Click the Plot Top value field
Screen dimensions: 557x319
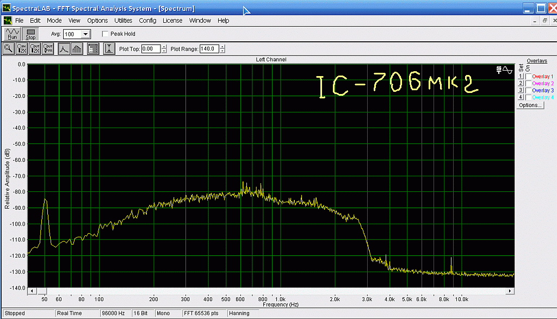click(x=151, y=49)
